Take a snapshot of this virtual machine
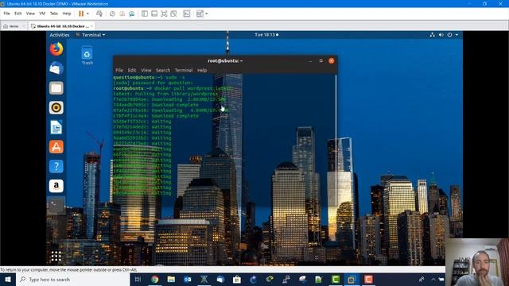 click(x=112, y=14)
